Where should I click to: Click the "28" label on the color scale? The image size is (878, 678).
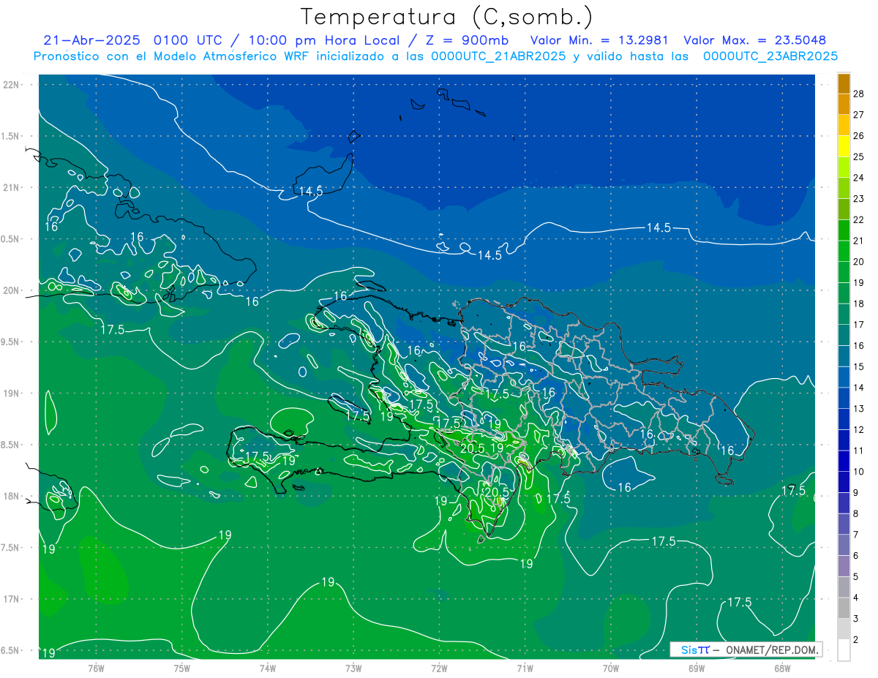pos(859,93)
